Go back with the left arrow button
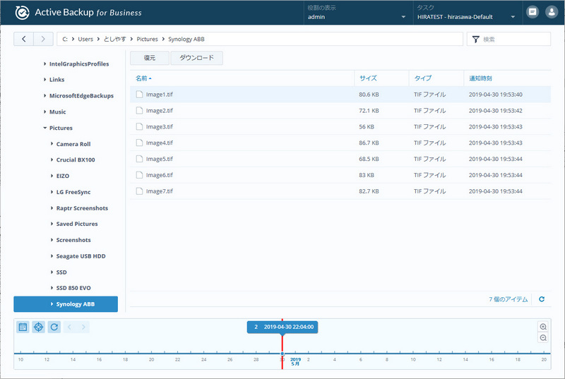565x379 pixels. [24, 39]
